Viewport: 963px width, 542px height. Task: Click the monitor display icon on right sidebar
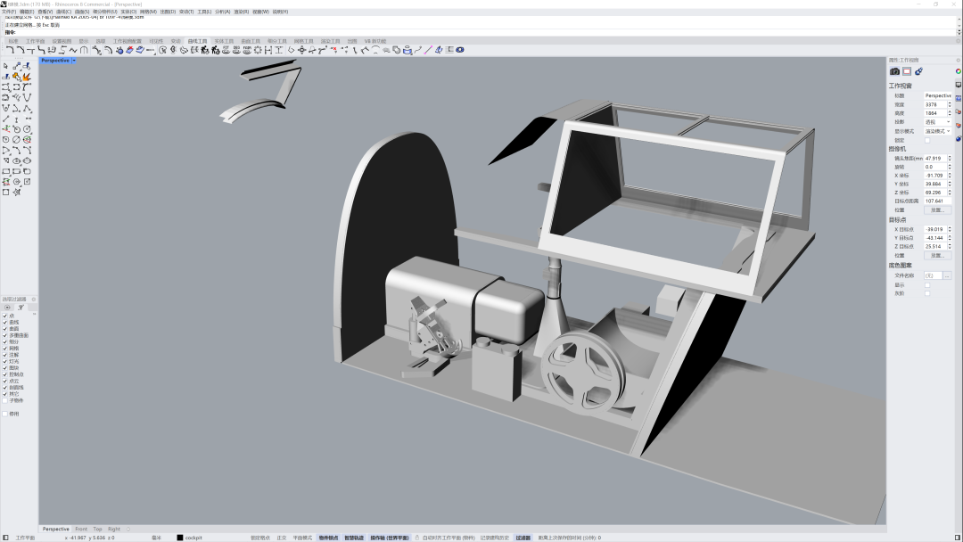coord(959,85)
